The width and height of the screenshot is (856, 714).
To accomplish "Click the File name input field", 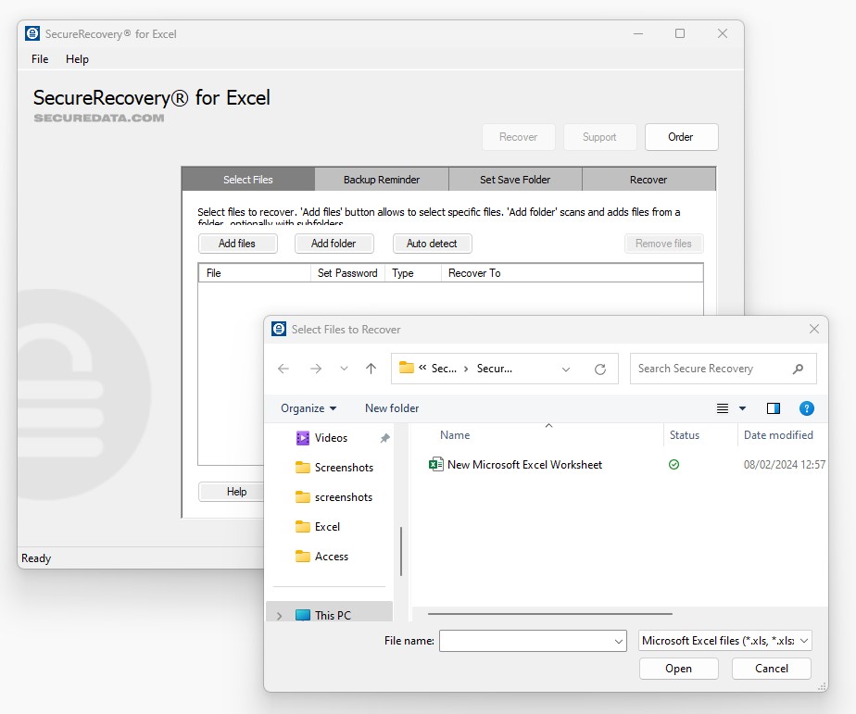I will coord(525,641).
